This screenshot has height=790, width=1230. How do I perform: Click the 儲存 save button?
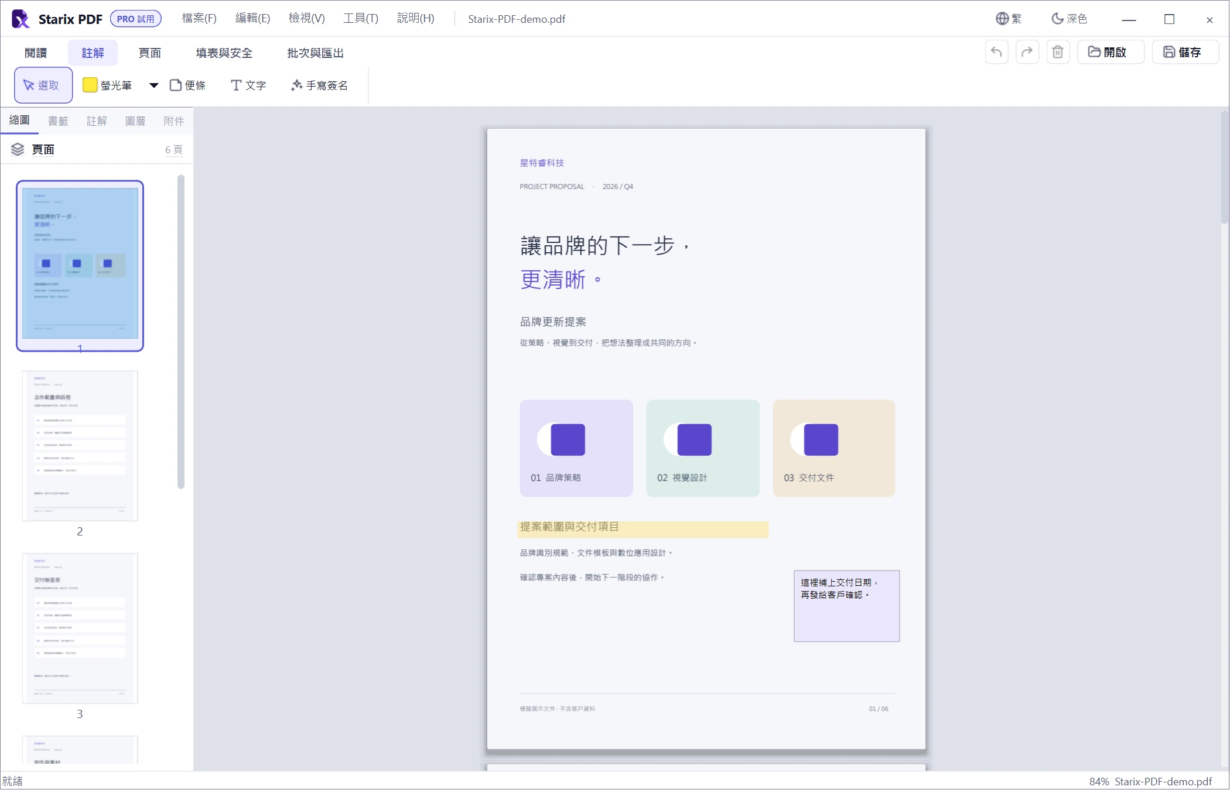click(x=1185, y=52)
